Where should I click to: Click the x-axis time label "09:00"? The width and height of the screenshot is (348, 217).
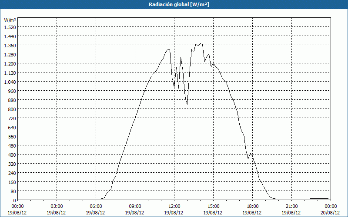point(135,207)
